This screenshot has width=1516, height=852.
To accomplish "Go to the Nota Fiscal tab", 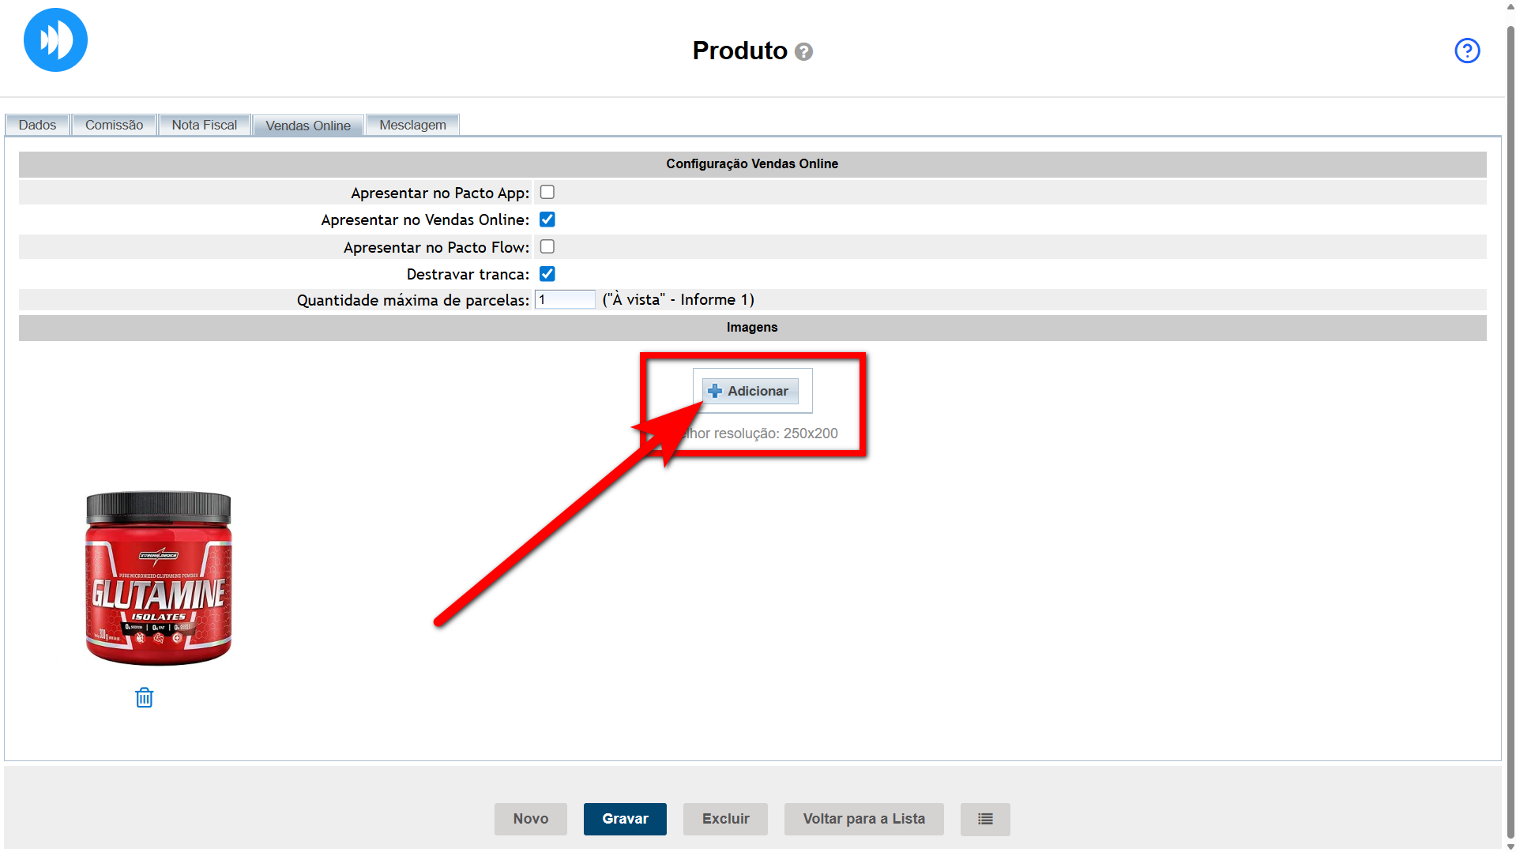I will pyautogui.click(x=204, y=125).
